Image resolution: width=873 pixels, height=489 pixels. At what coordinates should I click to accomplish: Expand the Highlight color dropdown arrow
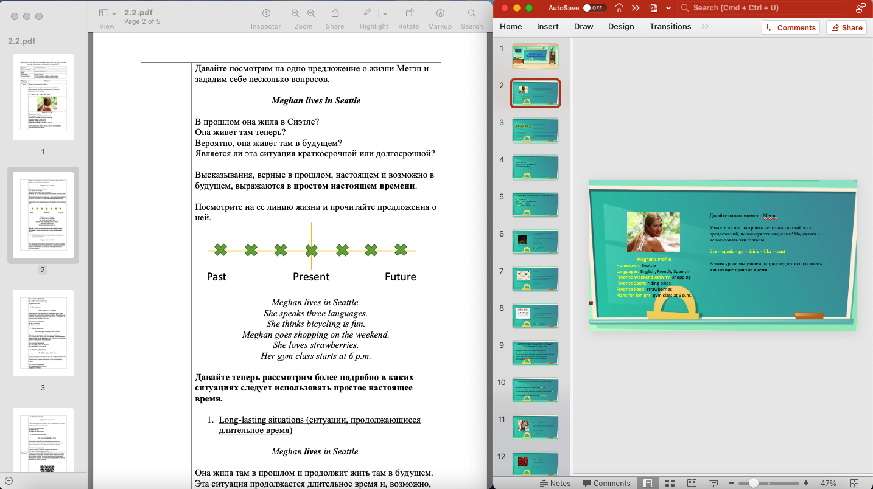(385, 13)
